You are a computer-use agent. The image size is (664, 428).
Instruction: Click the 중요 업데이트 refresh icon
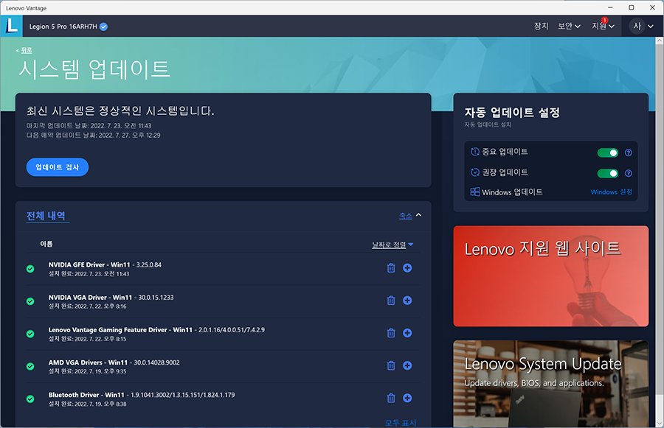[475, 152]
